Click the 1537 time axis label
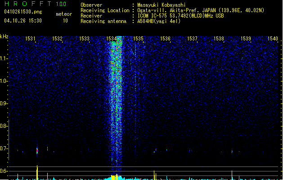Image resolution: width=283 pixels, height=180 pixels. 192,38
